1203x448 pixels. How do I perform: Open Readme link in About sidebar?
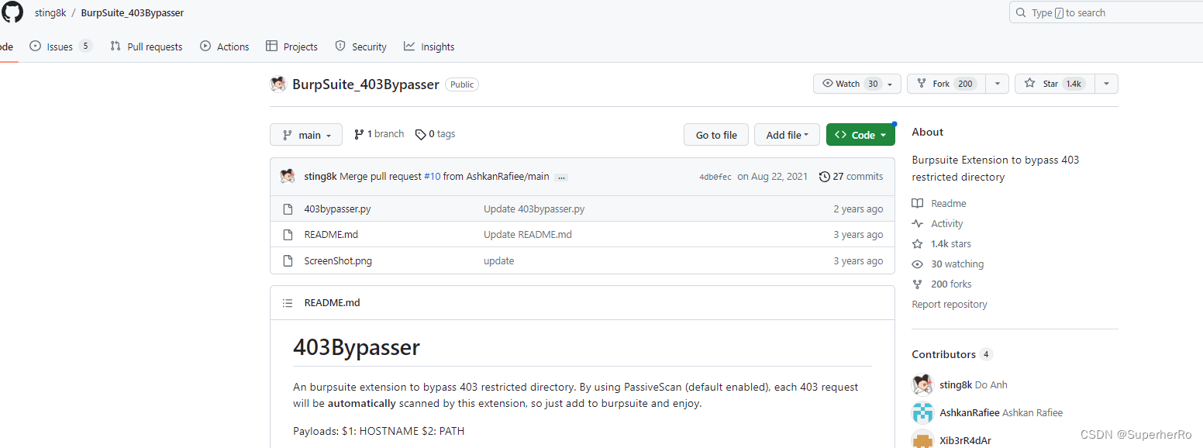939,203
